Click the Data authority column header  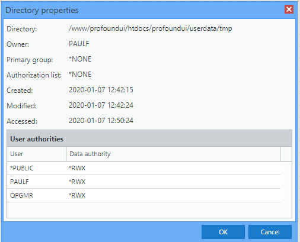(173, 154)
